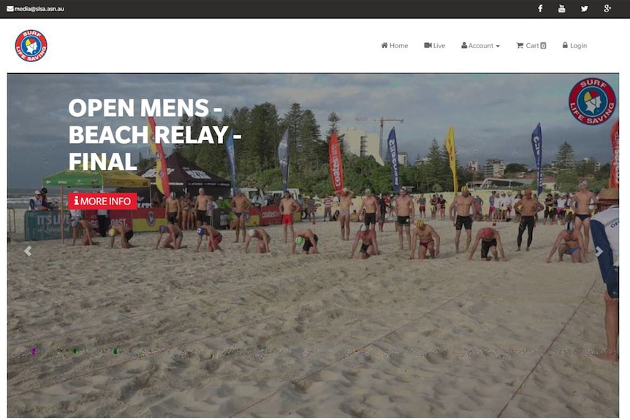Open the Twitter social icon
The height and width of the screenshot is (420, 630).
tap(584, 9)
